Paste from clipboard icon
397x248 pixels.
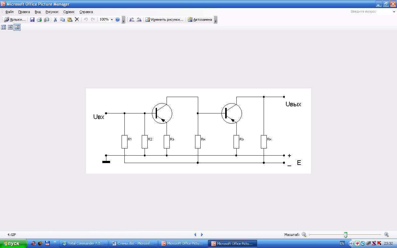pos(69,20)
